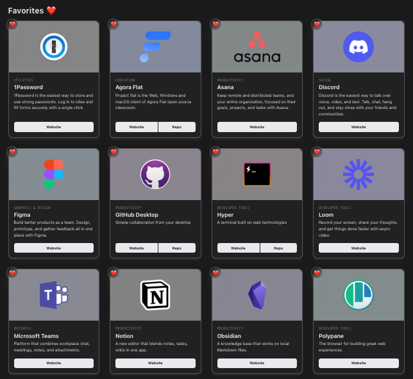Click the Asana logo image
Screen dimensions: 413x379
tap(257, 47)
